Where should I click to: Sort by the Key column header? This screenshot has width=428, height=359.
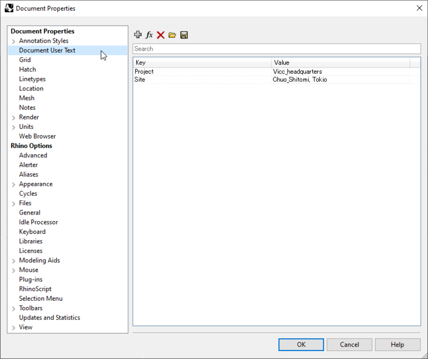(202, 63)
